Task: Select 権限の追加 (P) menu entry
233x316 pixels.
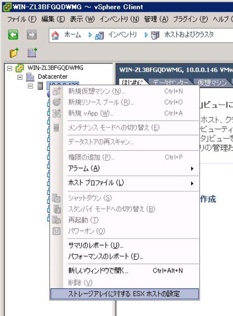Action: point(124,157)
